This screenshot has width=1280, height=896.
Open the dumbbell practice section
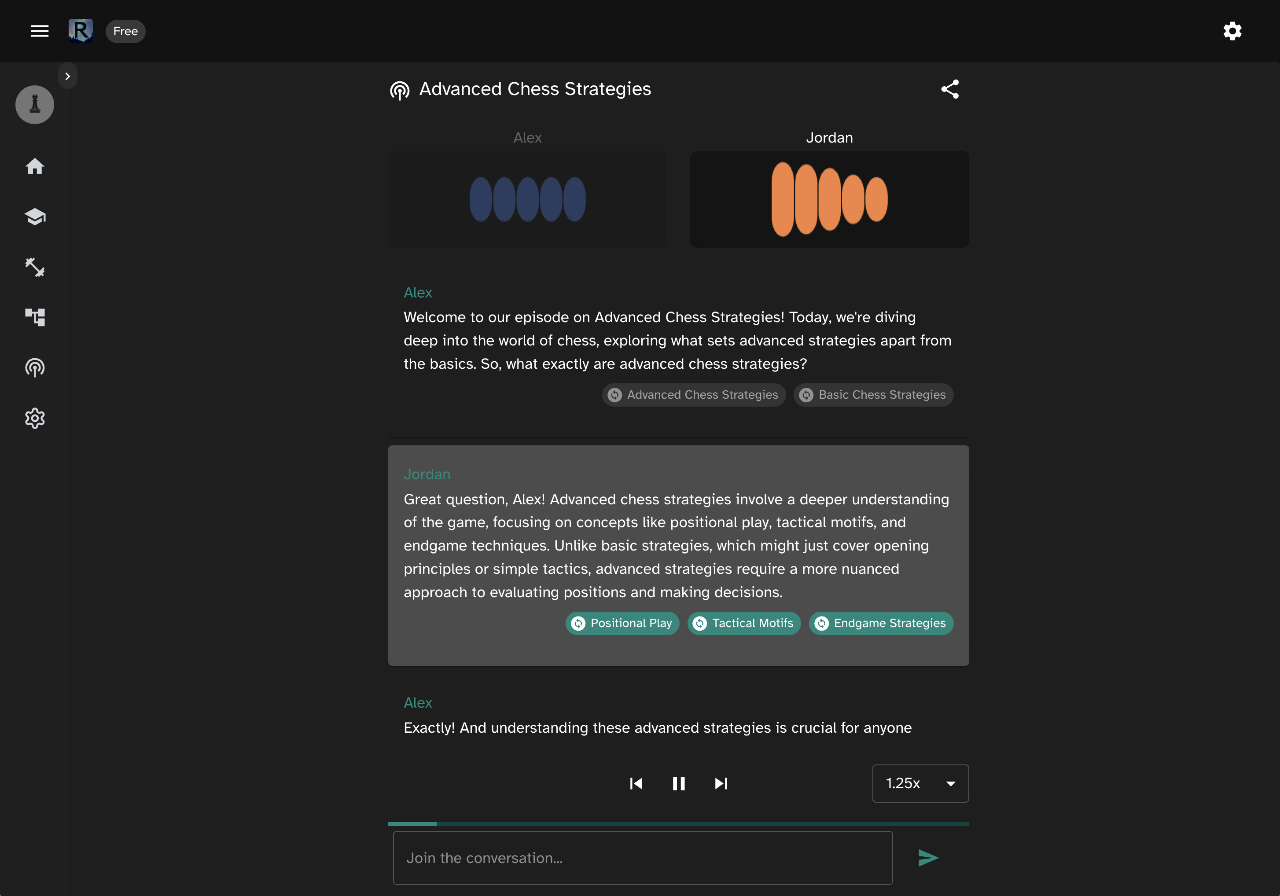coord(35,267)
